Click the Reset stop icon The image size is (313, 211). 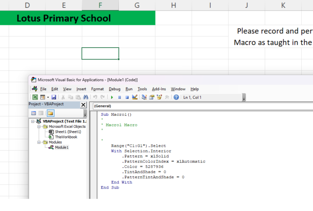click(x=127, y=97)
